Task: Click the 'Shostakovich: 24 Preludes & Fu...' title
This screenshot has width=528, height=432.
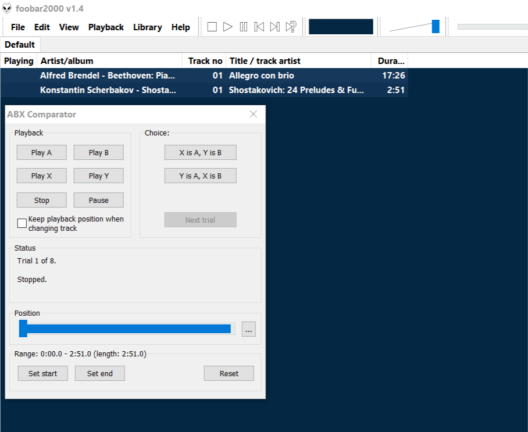Action: tap(297, 90)
